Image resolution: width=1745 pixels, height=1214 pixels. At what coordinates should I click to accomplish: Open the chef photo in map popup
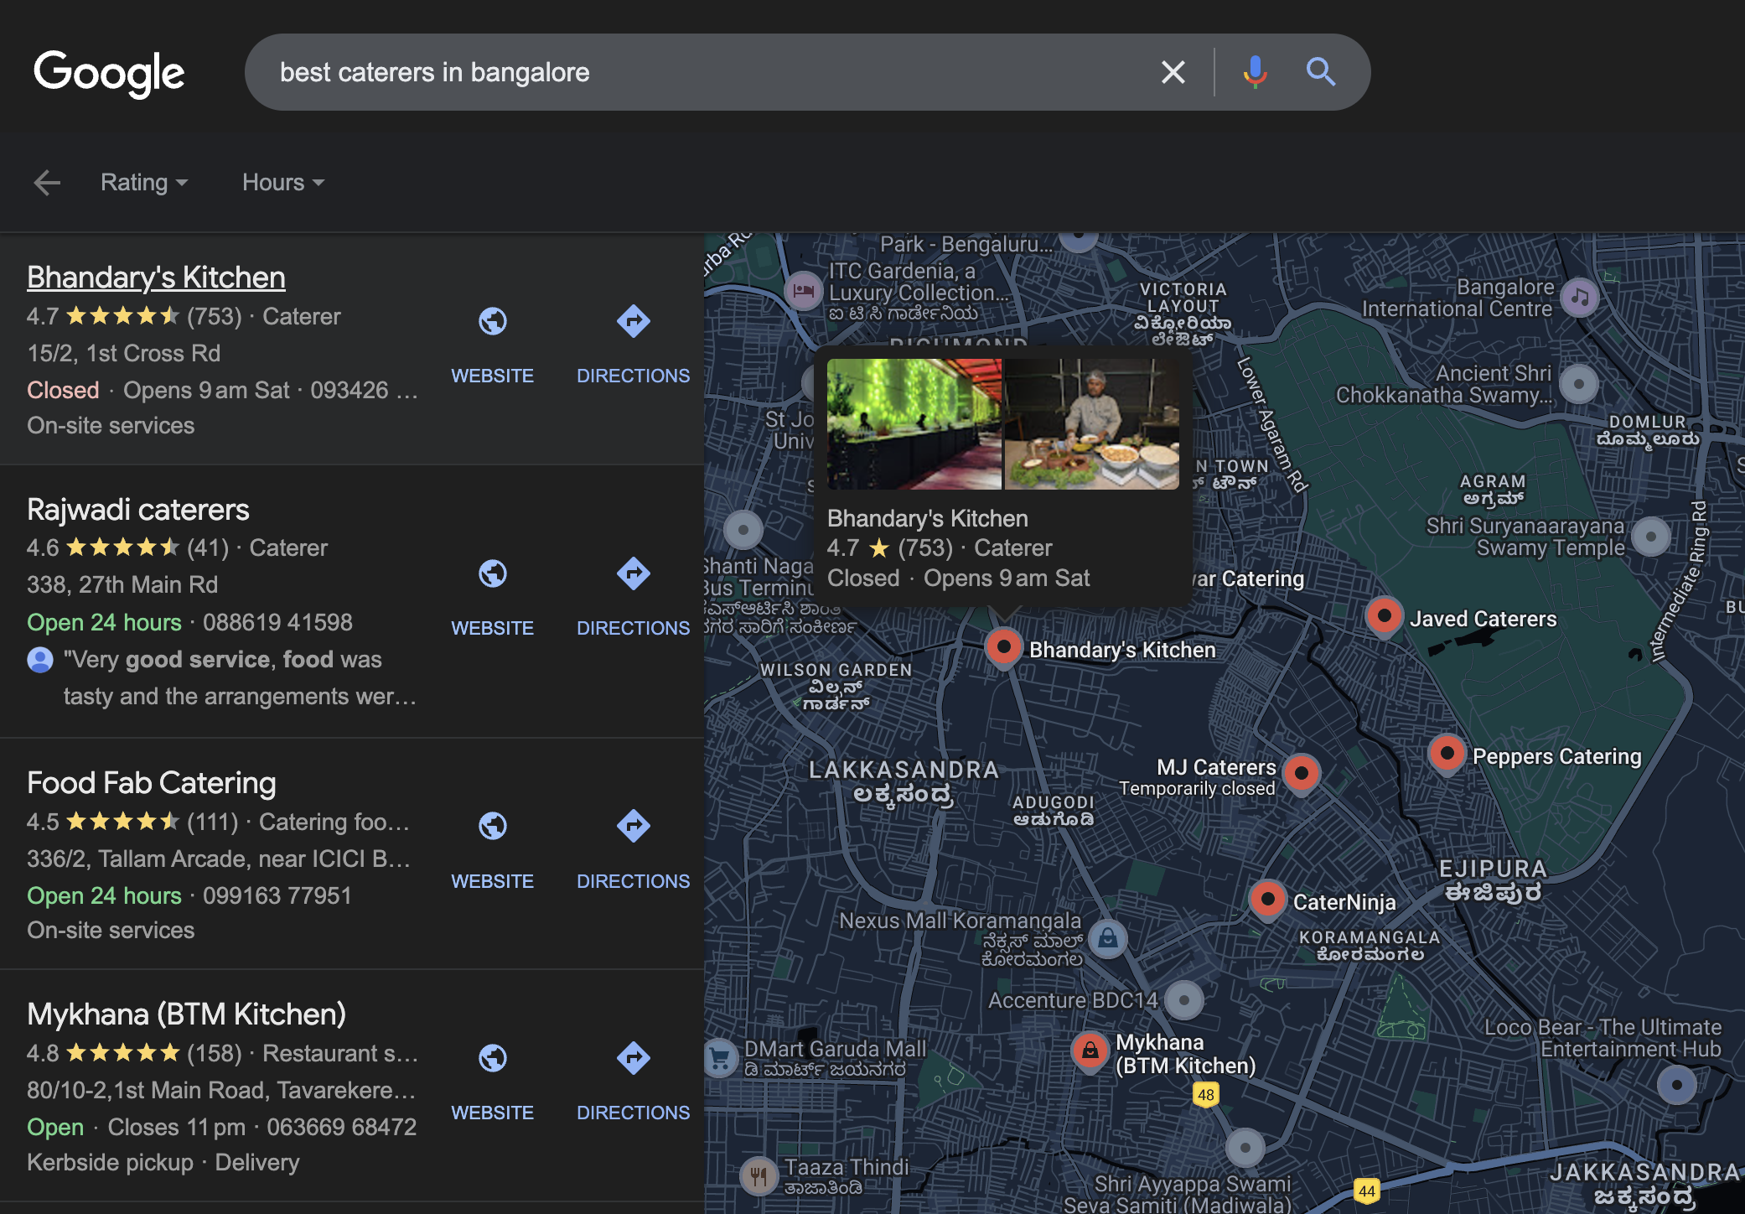coord(1092,424)
